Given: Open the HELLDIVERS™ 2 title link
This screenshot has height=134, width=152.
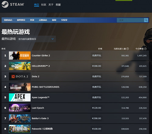Looking at the screenshot, I should (41, 66).
